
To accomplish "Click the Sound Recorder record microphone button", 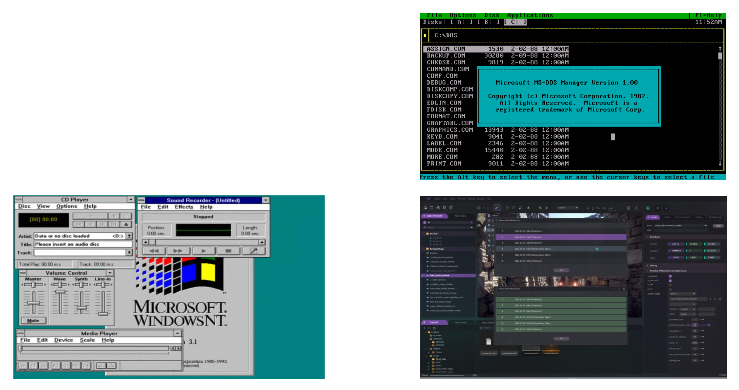I will [x=253, y=251].
